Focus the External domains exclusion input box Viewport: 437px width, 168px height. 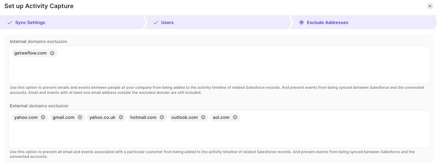pyautogui.click(x=219, y=129)
